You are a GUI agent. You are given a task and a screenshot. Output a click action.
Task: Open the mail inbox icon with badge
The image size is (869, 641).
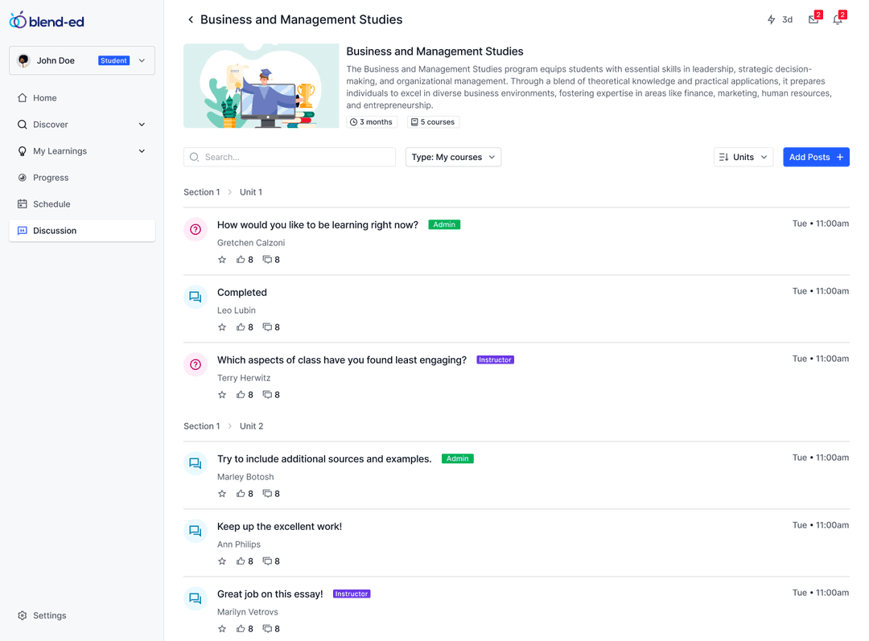point(813,19)
